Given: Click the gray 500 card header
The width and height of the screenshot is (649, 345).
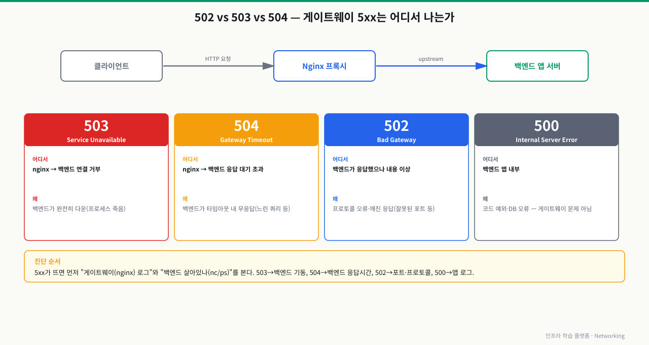Looking at the screenshot, I should (547, 130).
